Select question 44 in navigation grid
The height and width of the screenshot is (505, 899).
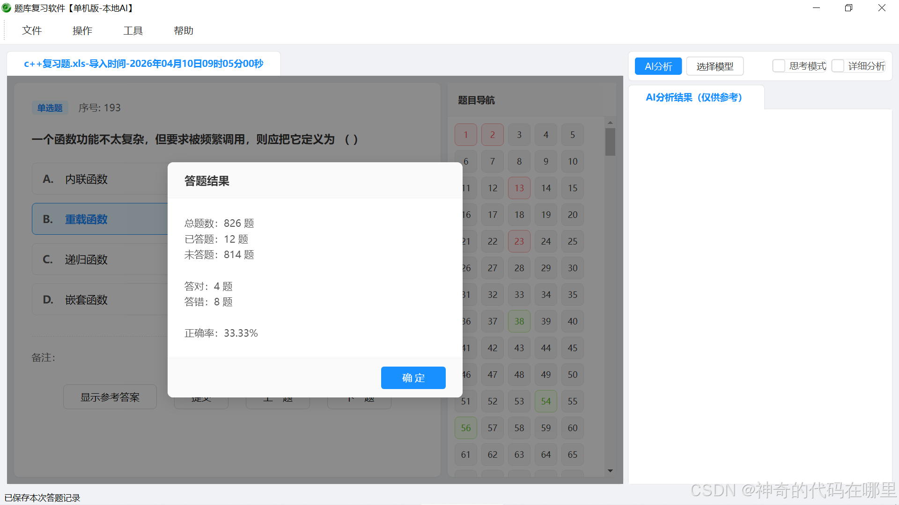click(546, 348)
